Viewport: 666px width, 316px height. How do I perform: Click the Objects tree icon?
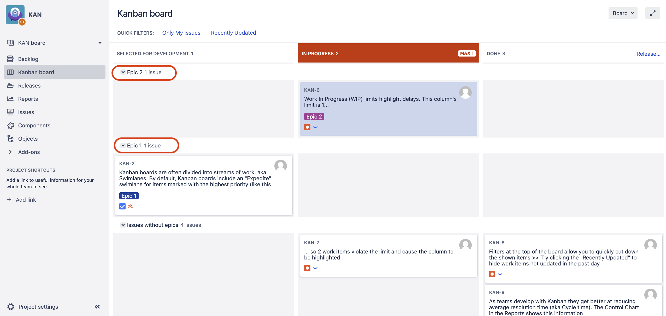click(10, 139)
